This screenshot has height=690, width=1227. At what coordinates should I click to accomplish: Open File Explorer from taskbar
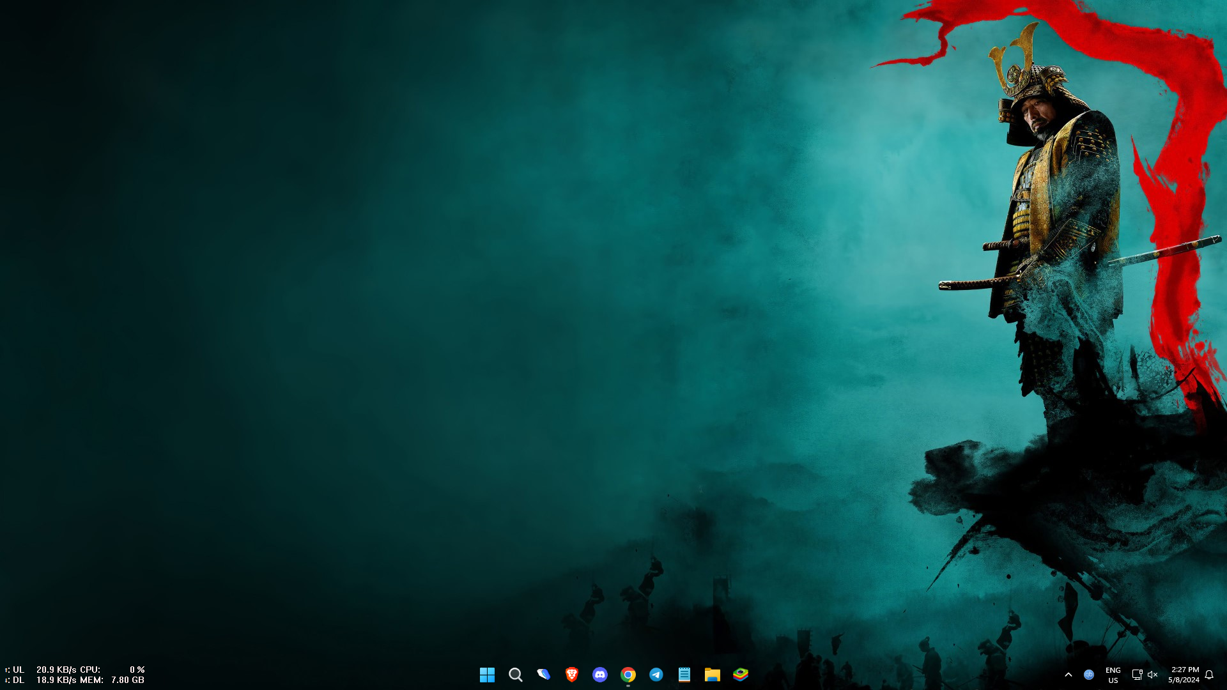[712, 675]
